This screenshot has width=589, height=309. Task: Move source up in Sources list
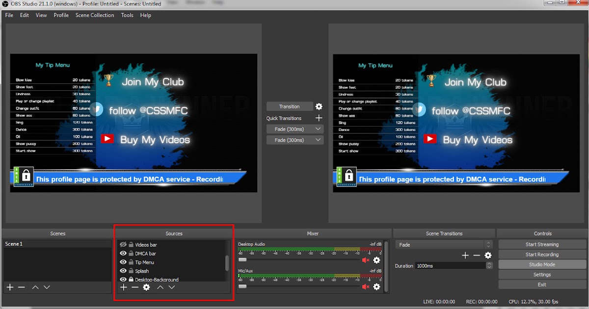pyautogui.click(x=161, y=287)
